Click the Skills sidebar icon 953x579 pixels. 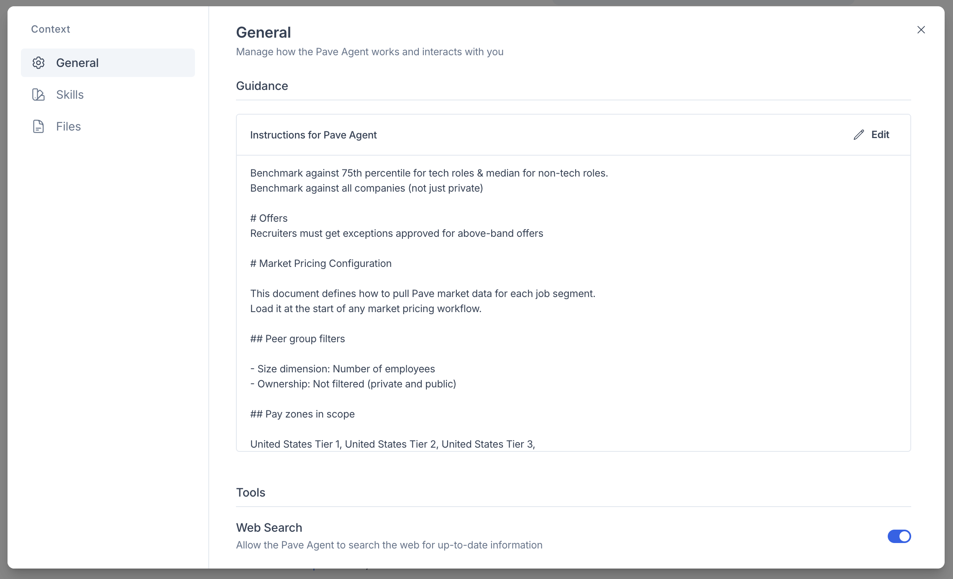point(38,95)
